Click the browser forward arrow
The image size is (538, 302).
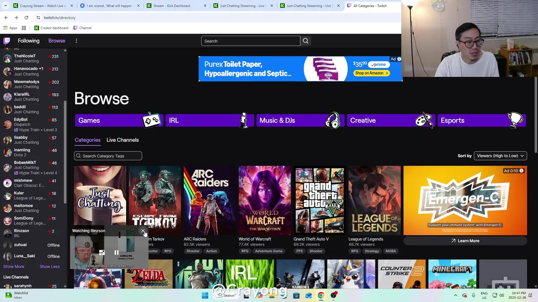point(16,18)
